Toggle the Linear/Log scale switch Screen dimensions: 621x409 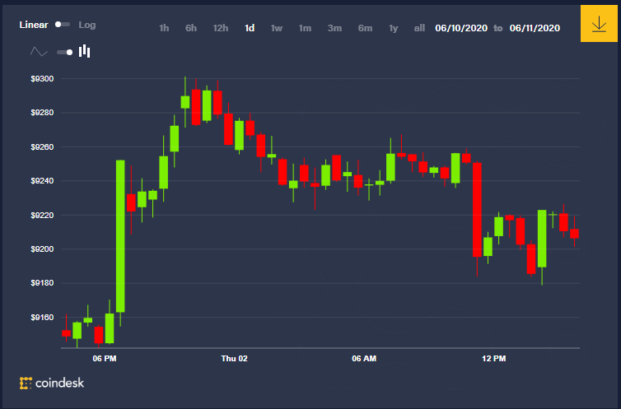tap(62, 25)
